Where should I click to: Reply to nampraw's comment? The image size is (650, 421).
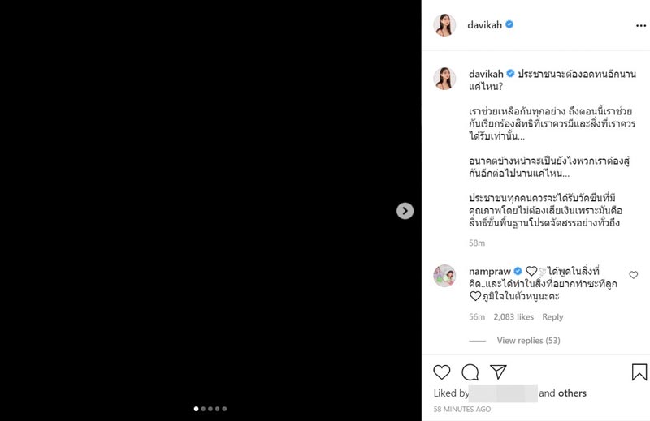coord(552,317)
